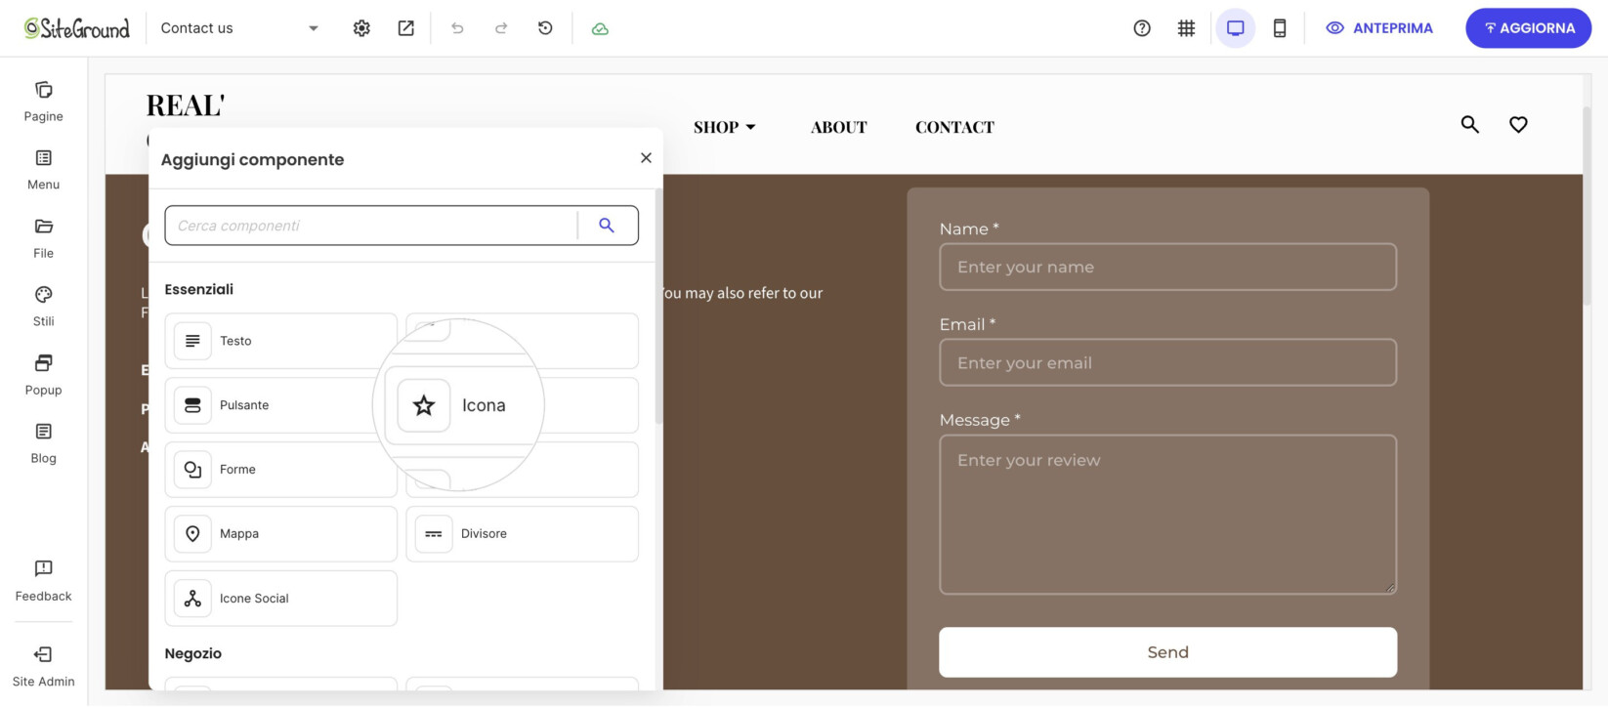Open the Stili styles panel
The image size is (1608, 707).
click(44, 307)
